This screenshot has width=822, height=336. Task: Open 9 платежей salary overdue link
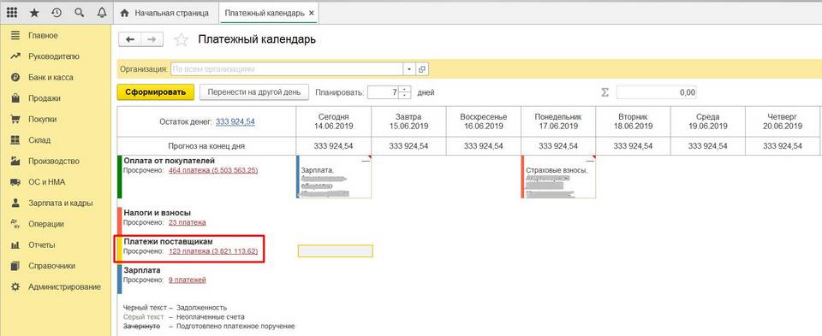click(x=188, y=280)
